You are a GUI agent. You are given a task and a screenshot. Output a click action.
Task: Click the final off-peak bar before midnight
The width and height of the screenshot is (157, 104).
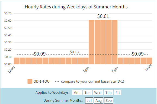coord(149,61)
